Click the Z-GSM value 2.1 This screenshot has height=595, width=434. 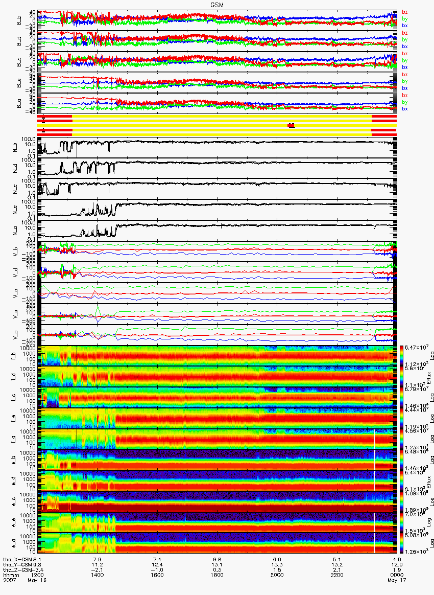coord(337,570)
